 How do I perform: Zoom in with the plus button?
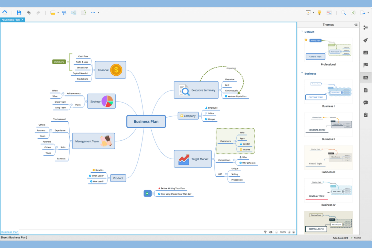pos(289,232)
